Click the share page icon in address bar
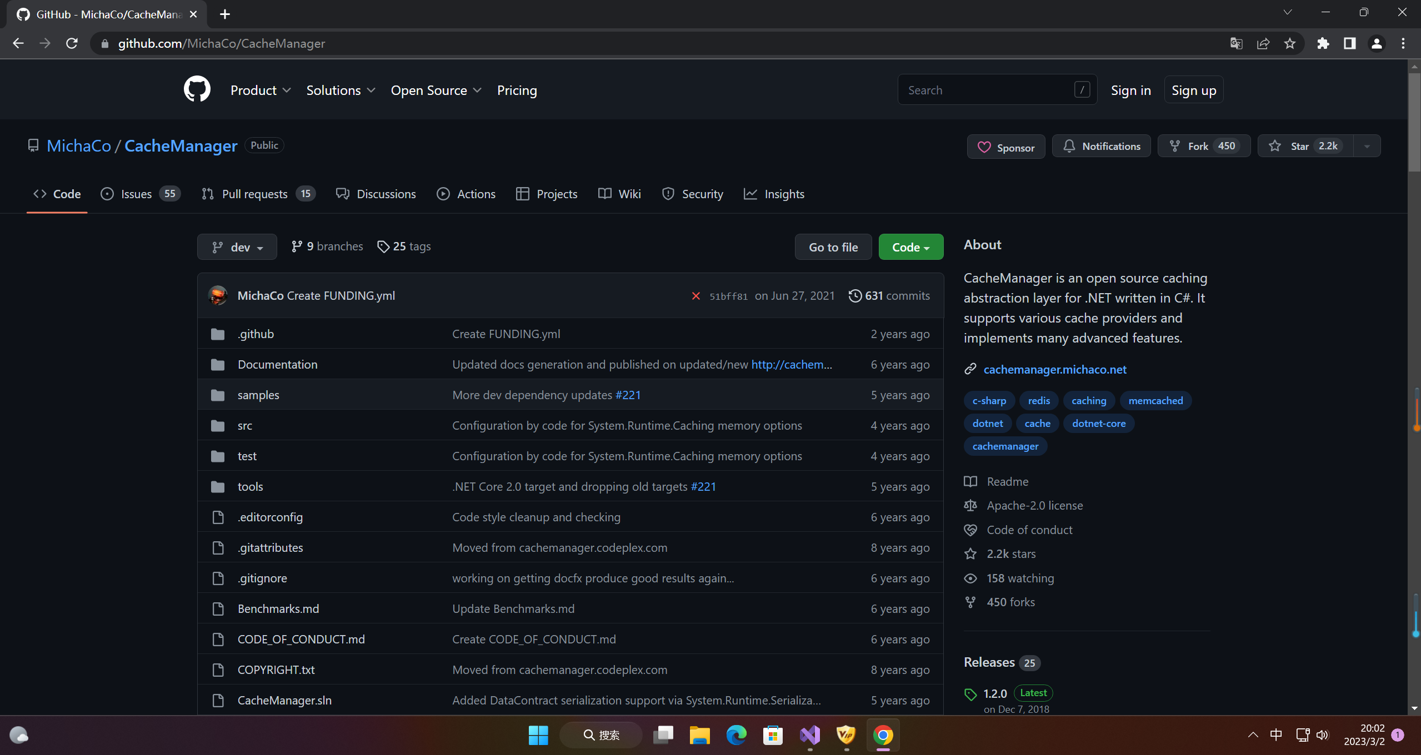Screen dimensions: 1421x755 tap(1263, 43)
